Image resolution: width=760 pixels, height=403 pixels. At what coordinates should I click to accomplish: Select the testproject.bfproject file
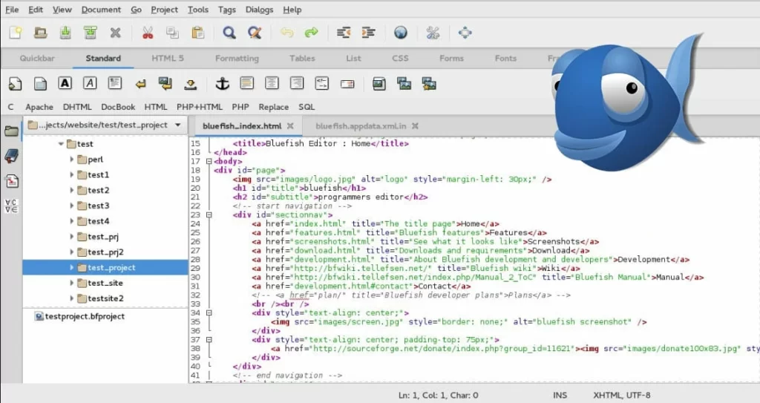[x=84, y=316]
